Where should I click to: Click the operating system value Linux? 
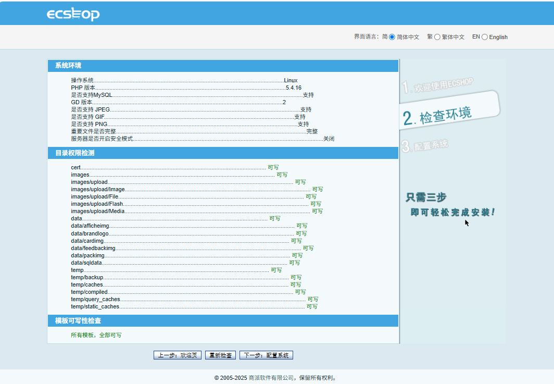click(x=291, y=80)
